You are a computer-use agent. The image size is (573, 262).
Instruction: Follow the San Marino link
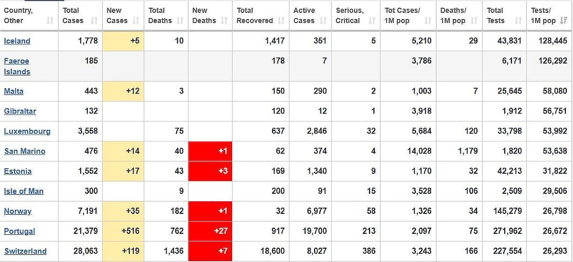pos(25,151)
